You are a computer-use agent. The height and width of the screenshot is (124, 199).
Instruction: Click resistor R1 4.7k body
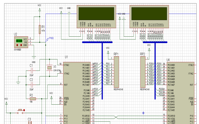click(40, 30)
